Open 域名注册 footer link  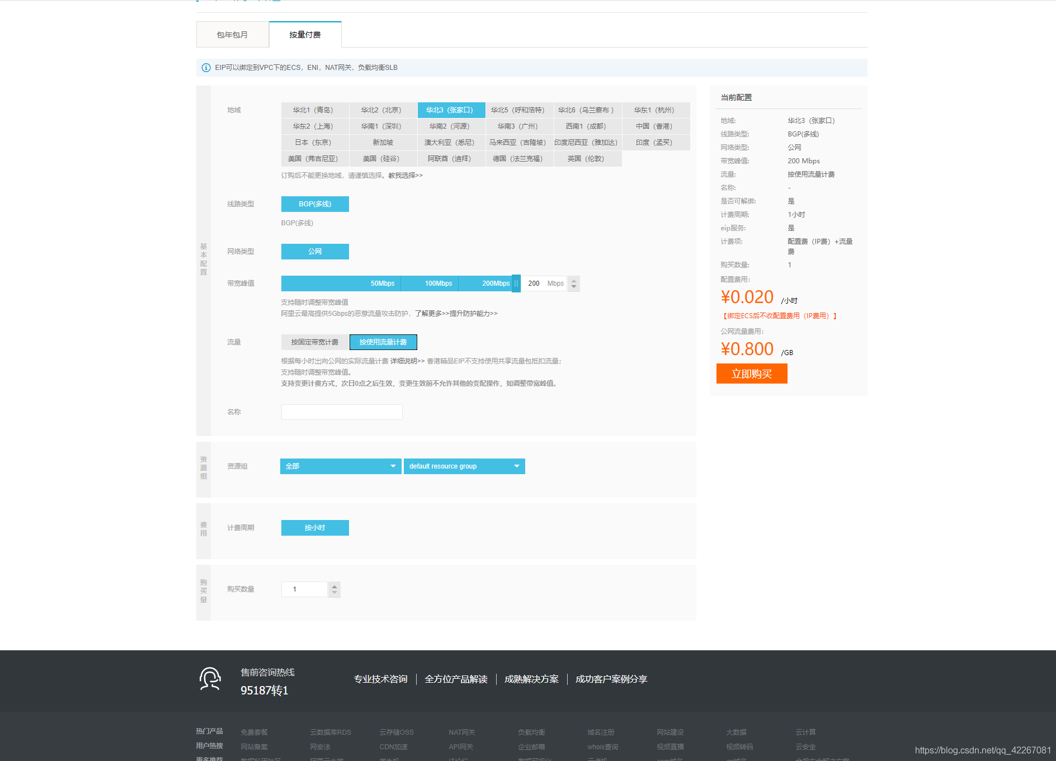(601, 732)
